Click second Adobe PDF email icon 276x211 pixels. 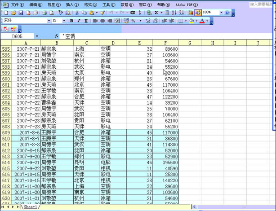pos(14,29)
